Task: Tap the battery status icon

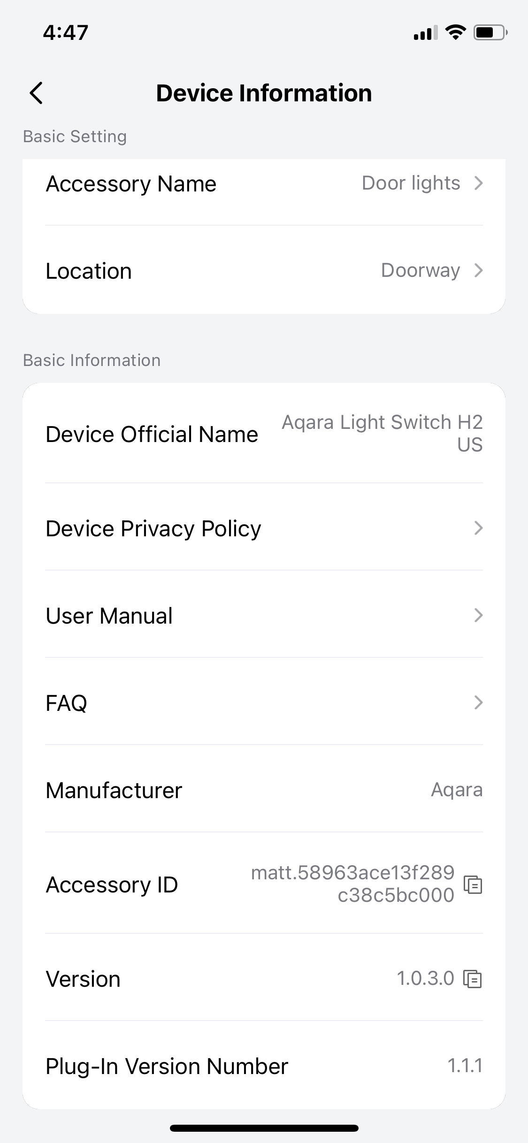Action: click(490, 32)
